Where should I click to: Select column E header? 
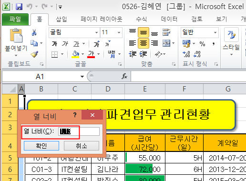(x=145, y=89)
